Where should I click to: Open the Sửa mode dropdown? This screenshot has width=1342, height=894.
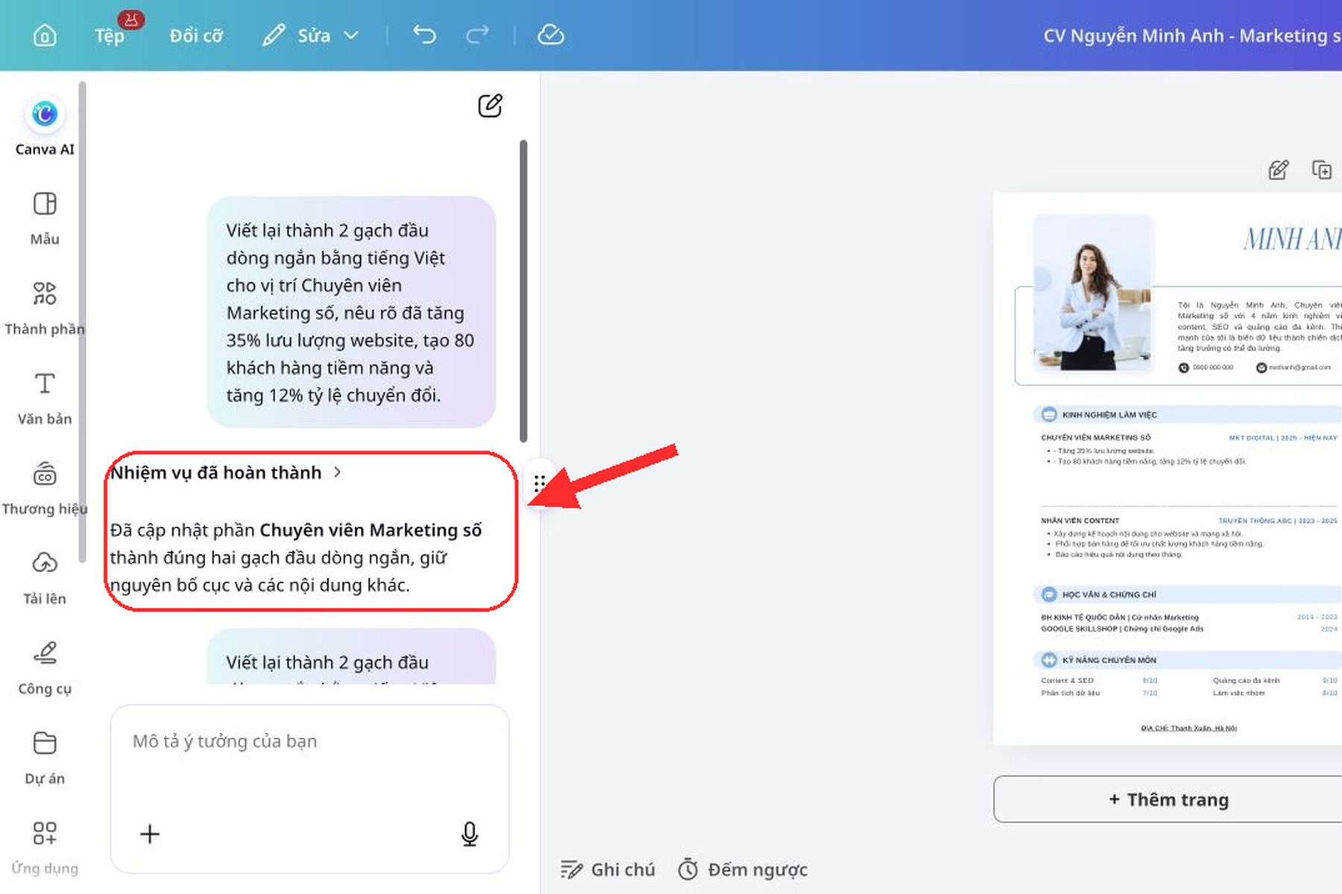(311, 35)
